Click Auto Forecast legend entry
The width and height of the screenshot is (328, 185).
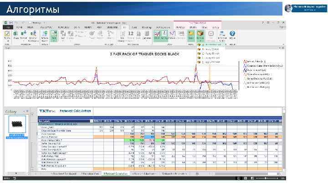coord(254,70)
